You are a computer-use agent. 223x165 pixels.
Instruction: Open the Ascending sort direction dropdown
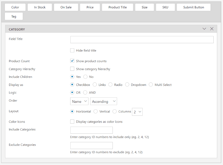104,101
